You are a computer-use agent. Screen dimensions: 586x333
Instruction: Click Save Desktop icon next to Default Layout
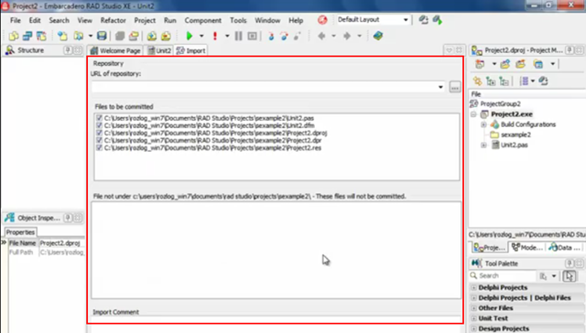[423, 20]
